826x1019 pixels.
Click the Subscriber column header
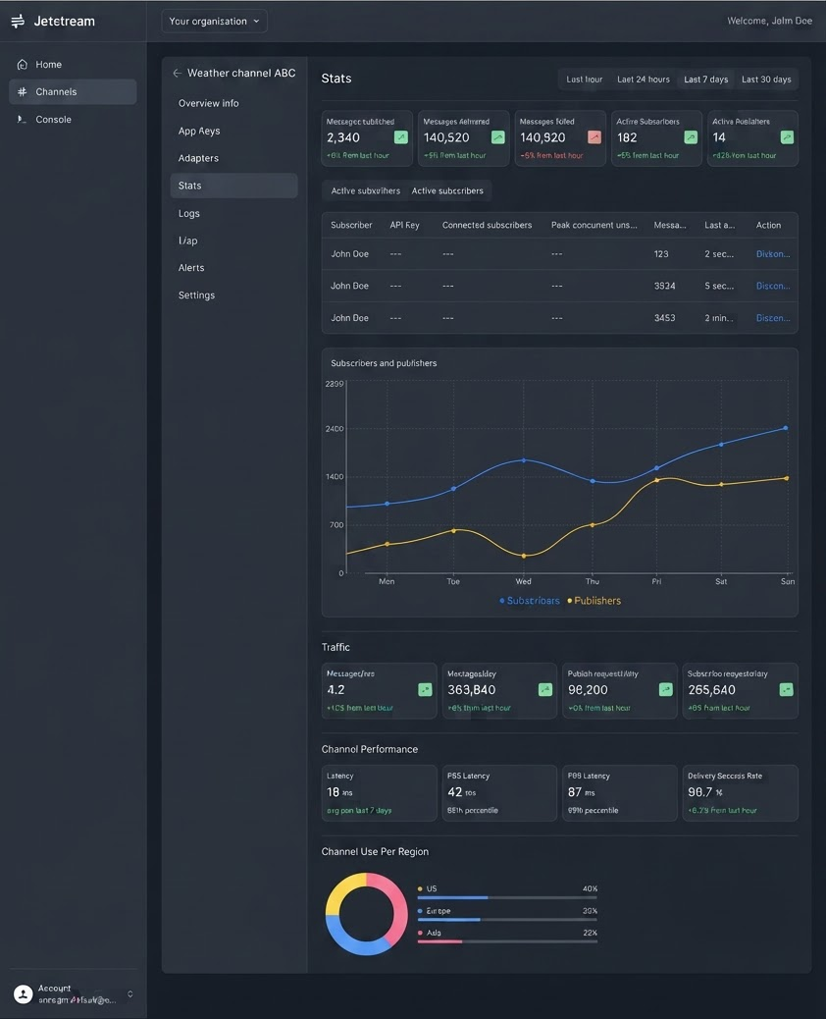[x=351, y=225]
